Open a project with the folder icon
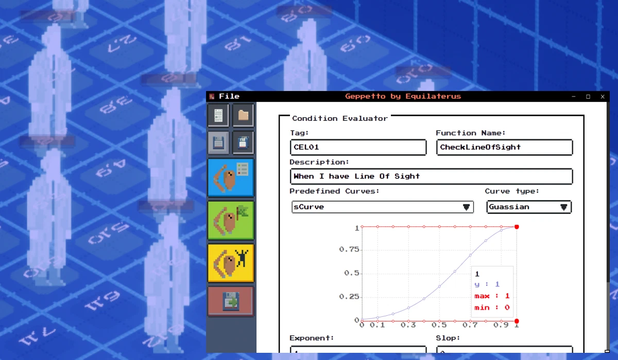Image resolution: width=618 pixels, height=360 pixels. click(243, 116)
